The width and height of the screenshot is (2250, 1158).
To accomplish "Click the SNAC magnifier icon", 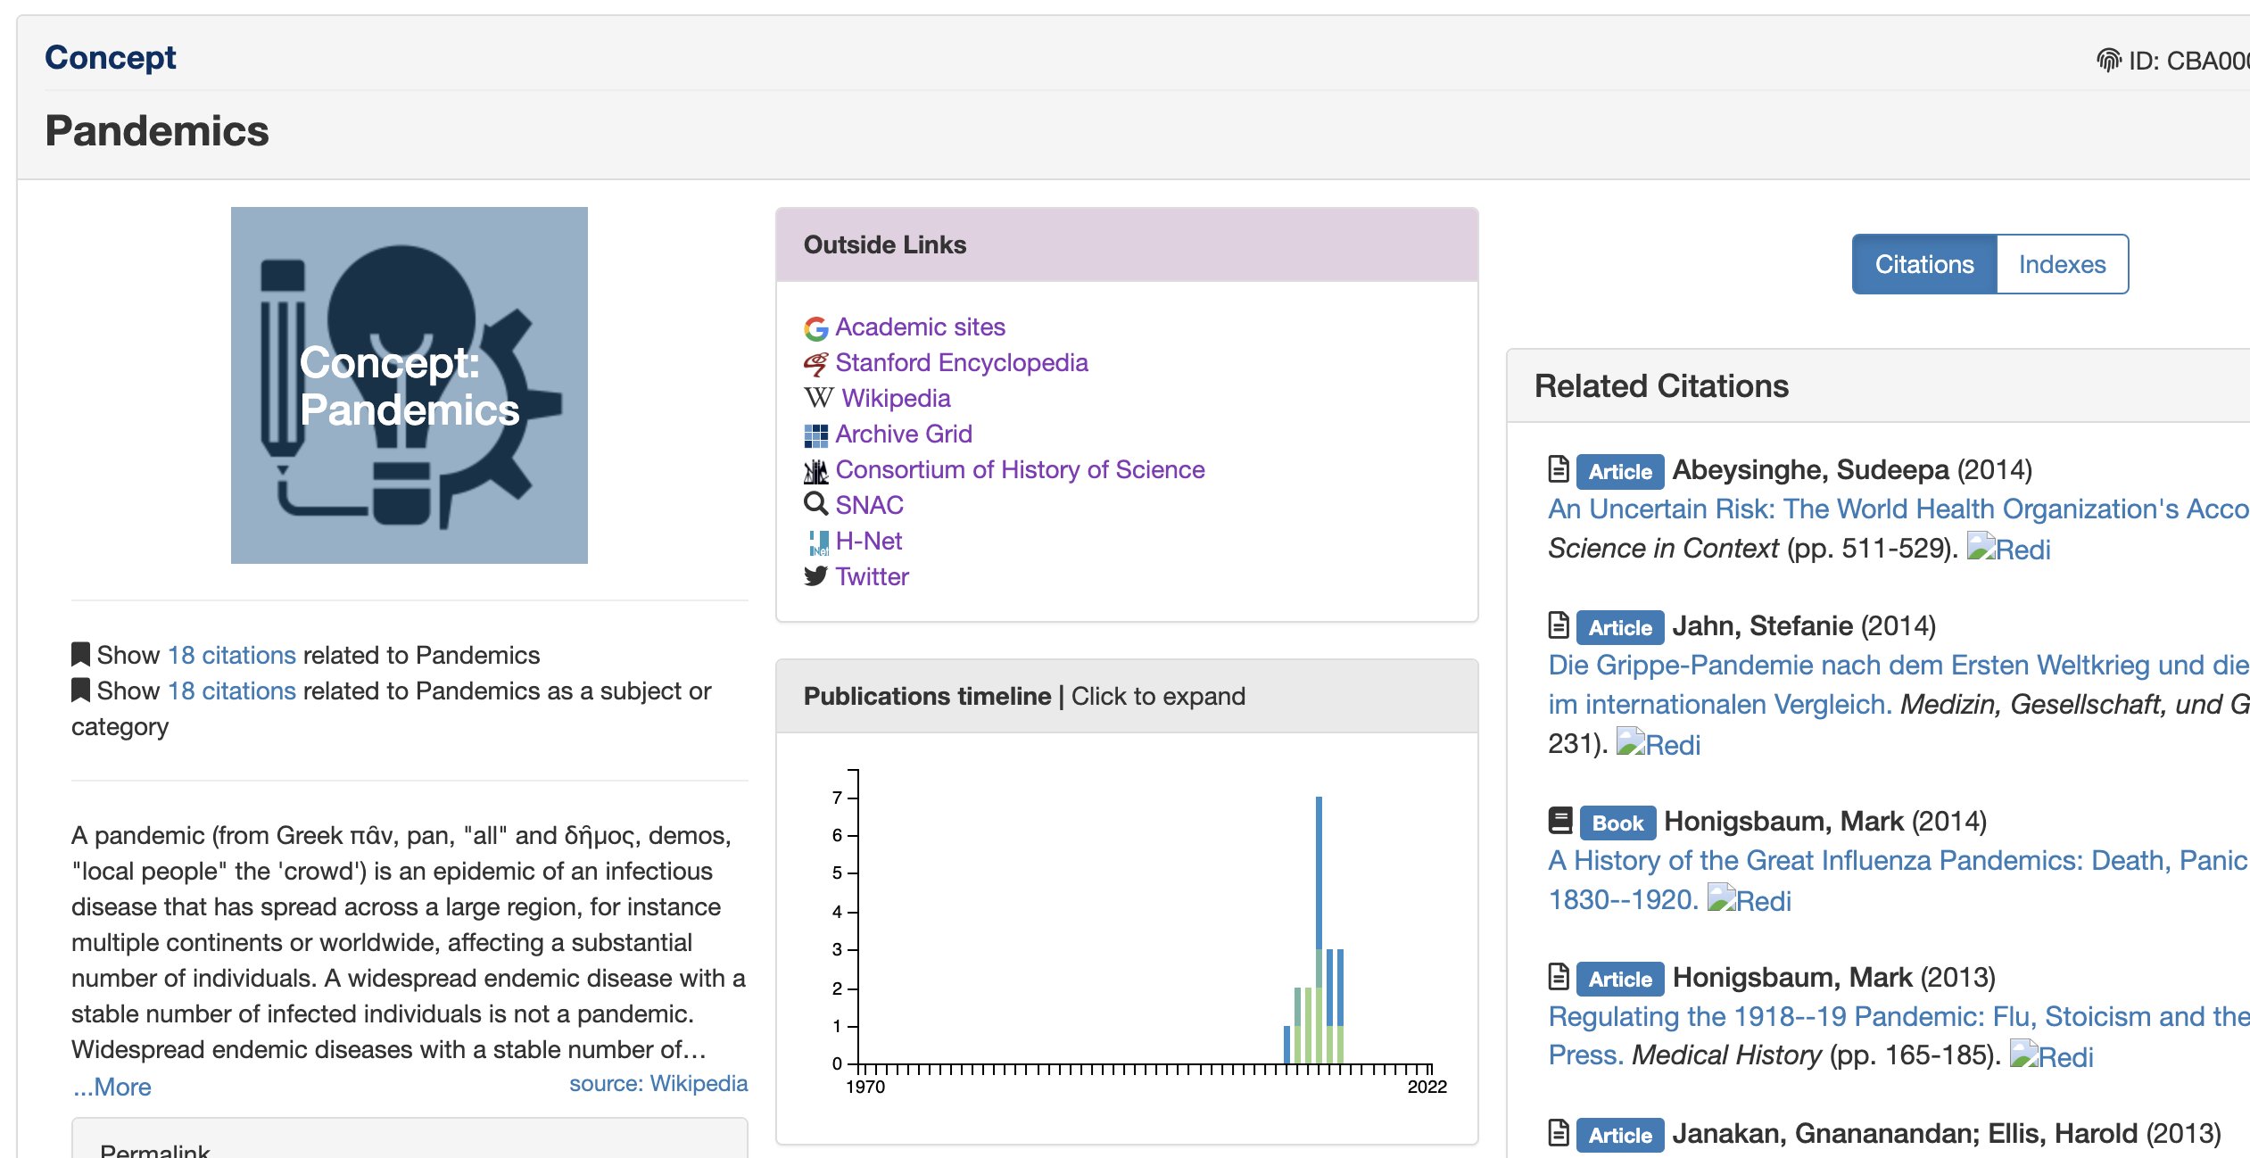I will tap(815, 504).
